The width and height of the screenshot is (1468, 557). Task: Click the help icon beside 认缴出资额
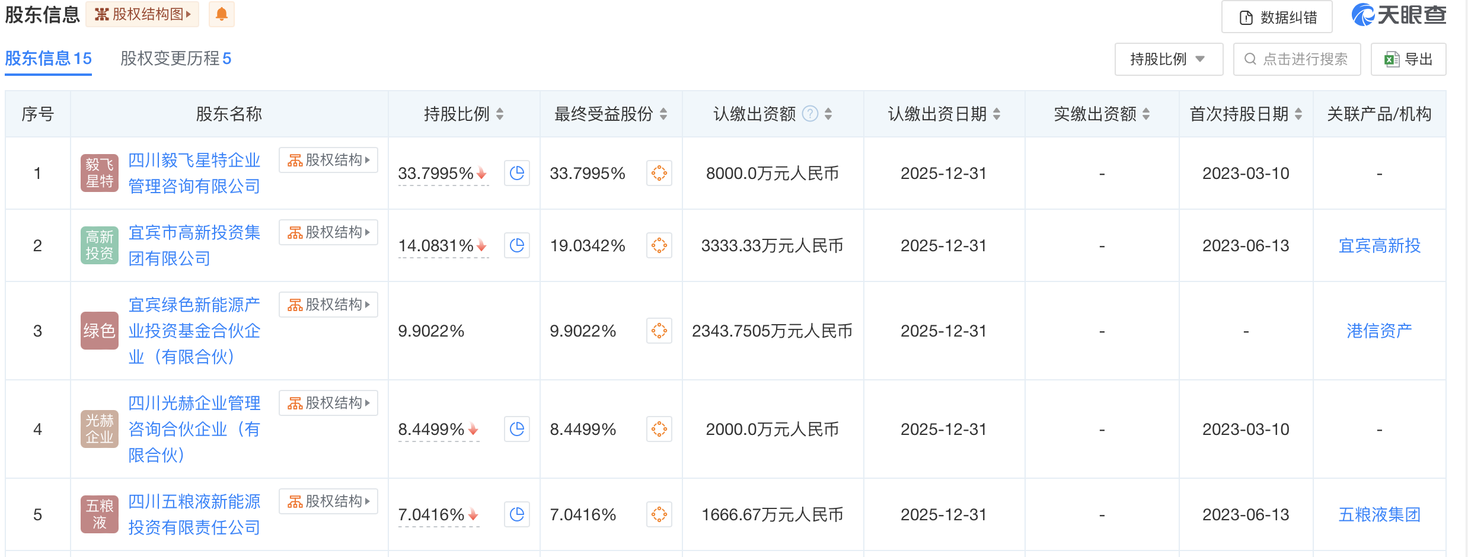pyautogui.click(x=810, y=114)
